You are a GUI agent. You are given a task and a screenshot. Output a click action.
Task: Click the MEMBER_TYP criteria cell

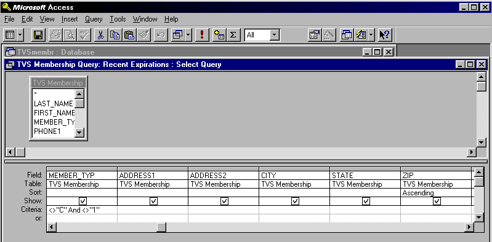82,210
